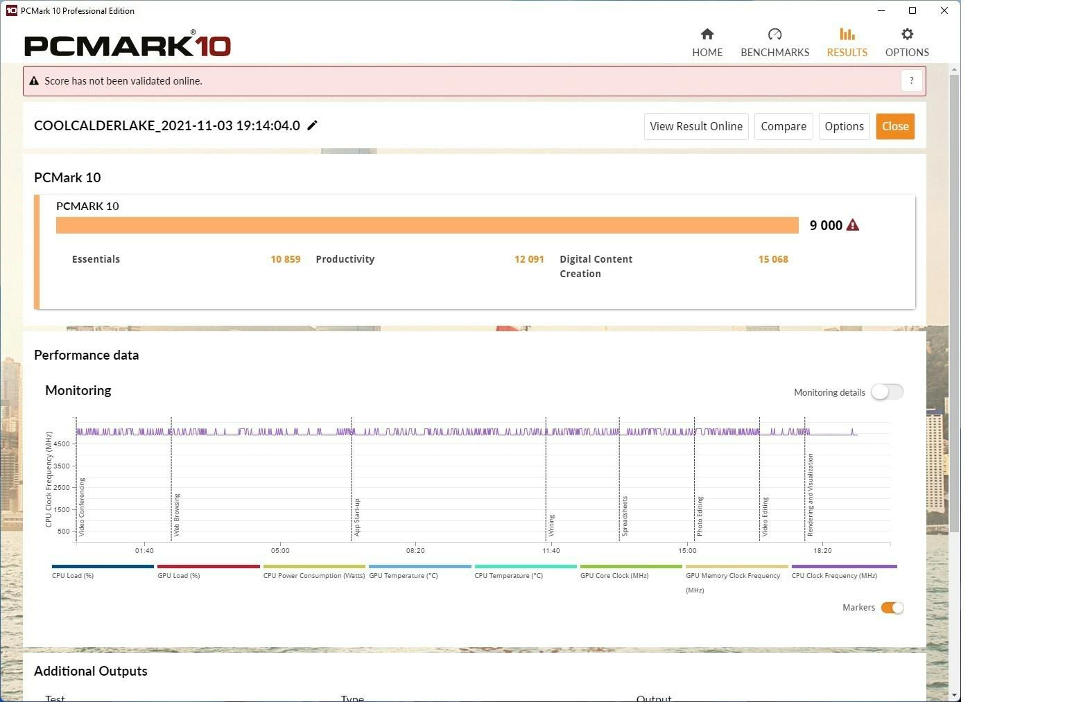Open the Benchmarks gauge icon
The width and height of the screenshot is (1065, 702).
point(774,35)
